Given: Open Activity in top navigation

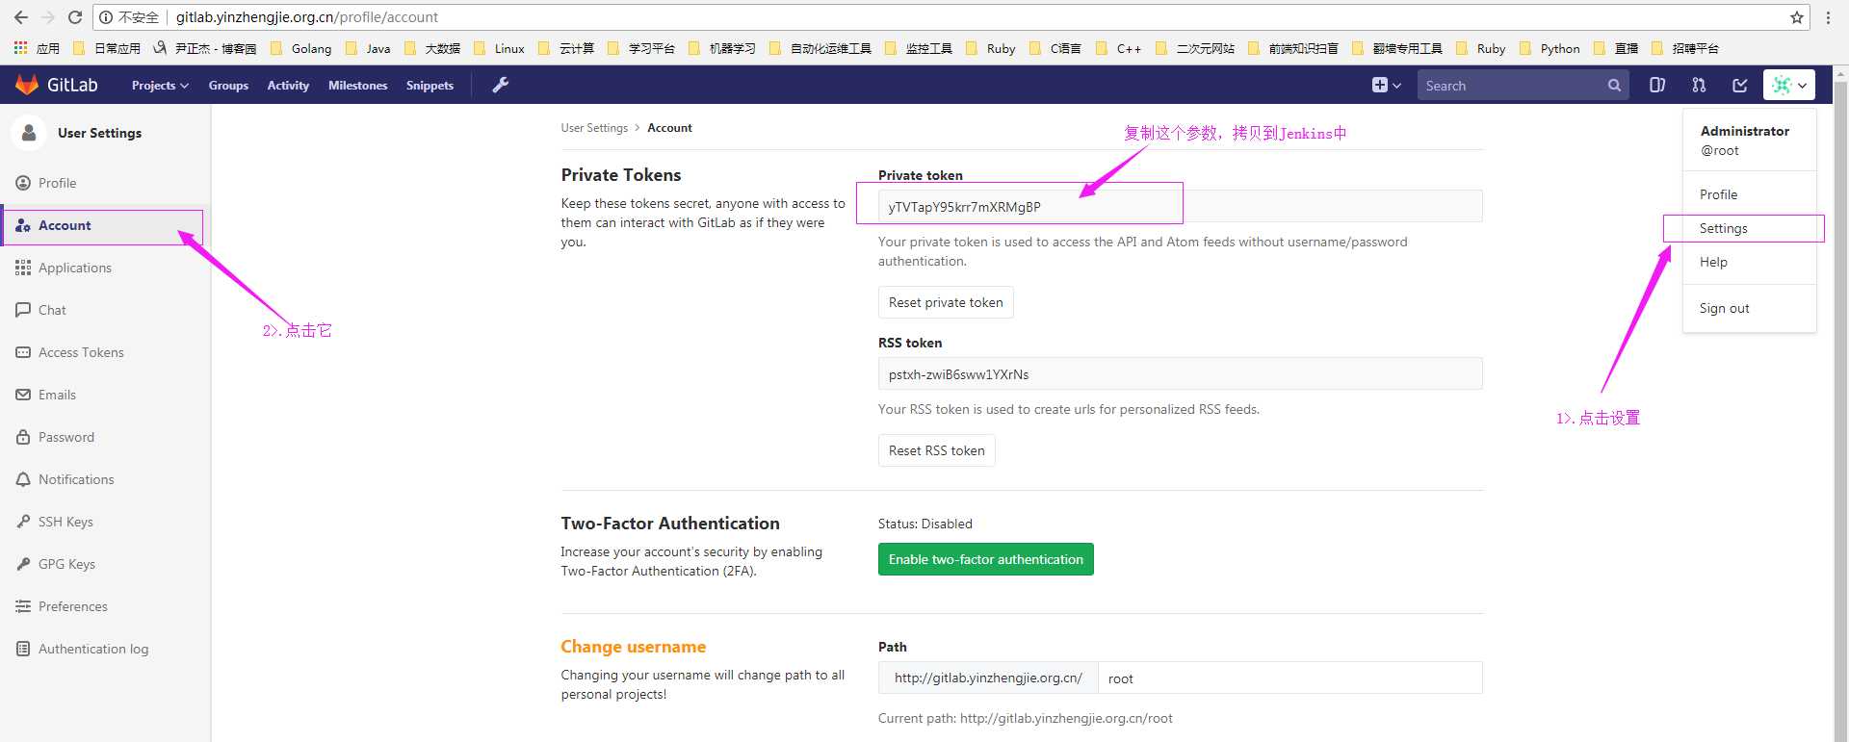Looking at the screenshot, I should (x=288, y=85).
